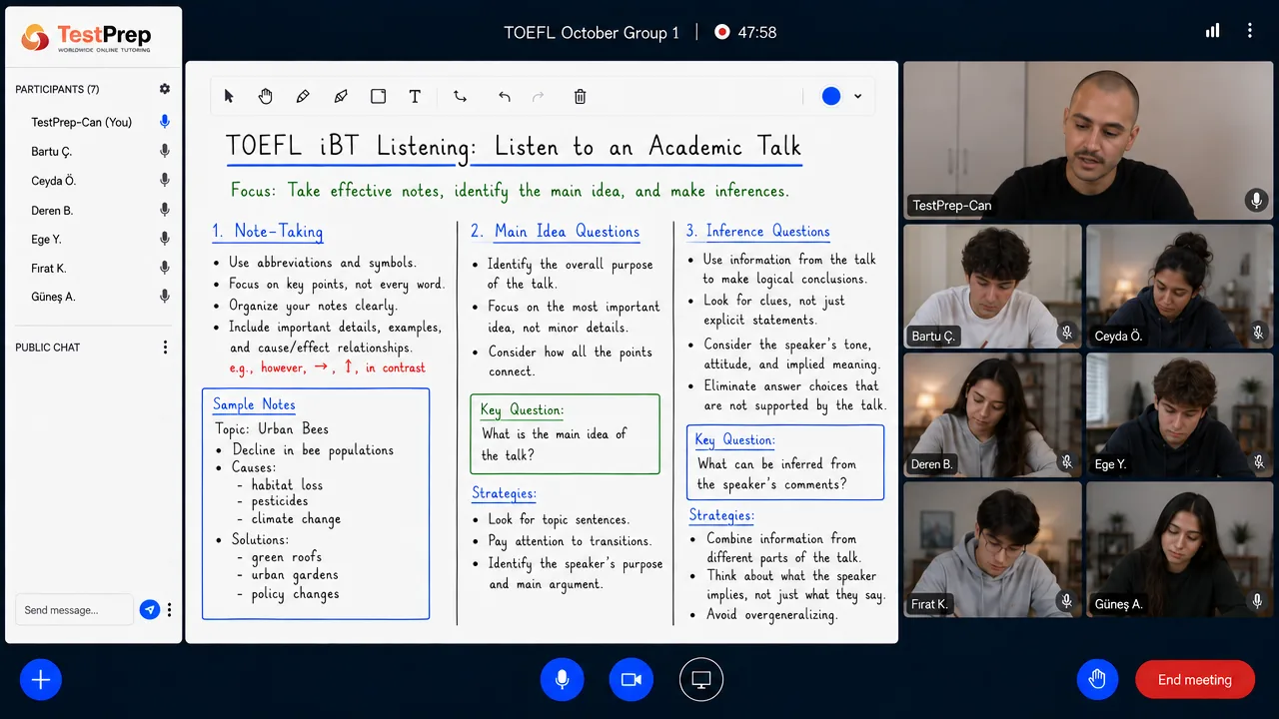
Task: Select the pointer cursor tool
Action: click(229, 97)
